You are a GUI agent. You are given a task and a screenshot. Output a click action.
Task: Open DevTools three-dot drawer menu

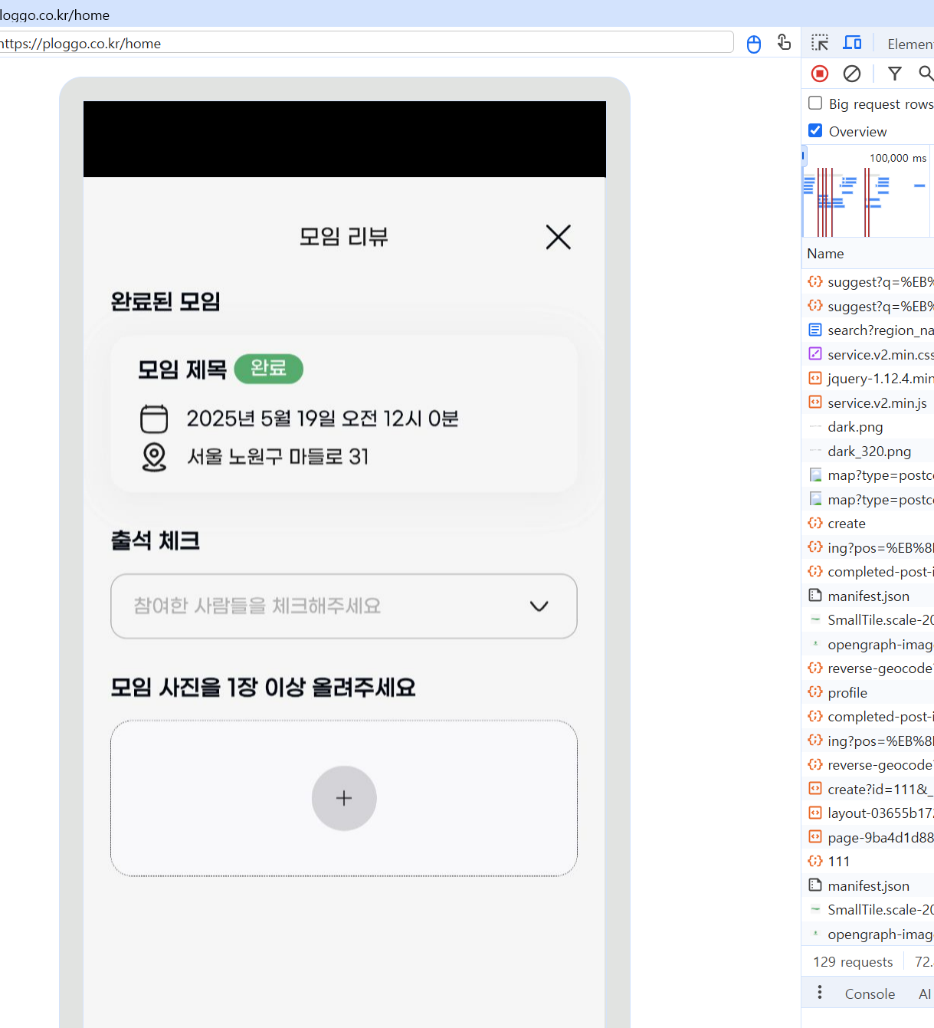820,993
